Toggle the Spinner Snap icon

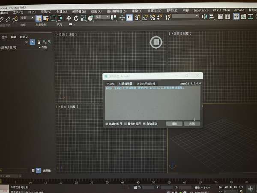point(159,17)
